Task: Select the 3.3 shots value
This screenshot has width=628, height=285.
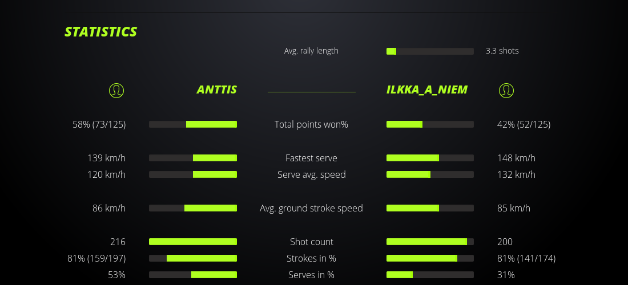Action: (502, 51)
